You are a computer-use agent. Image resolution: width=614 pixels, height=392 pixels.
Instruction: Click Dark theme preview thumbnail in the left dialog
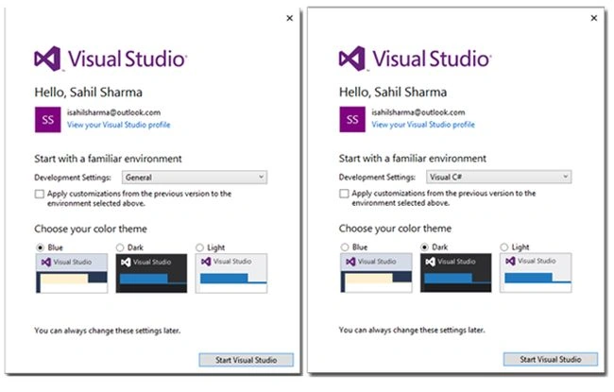(151, 273)
